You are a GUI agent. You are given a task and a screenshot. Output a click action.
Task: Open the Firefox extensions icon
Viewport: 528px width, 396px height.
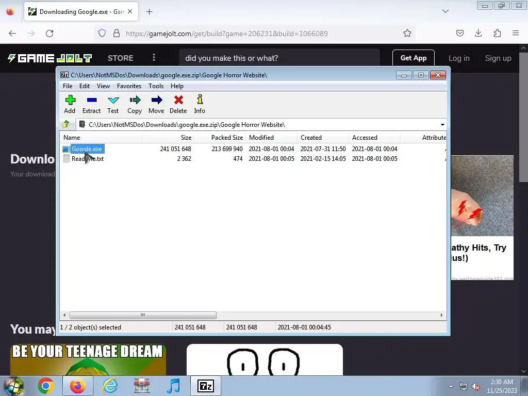(x=497, y=34)
